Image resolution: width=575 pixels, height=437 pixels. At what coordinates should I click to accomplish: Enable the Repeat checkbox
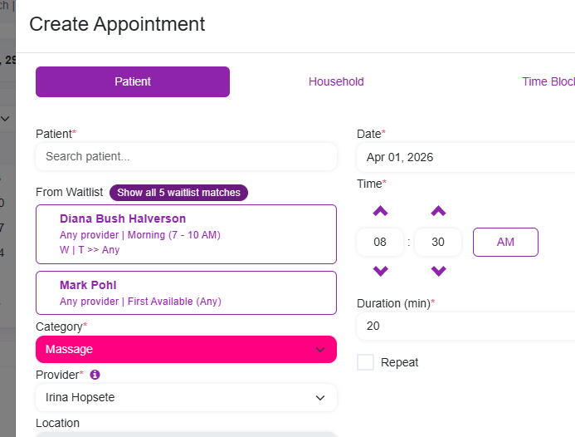(365, 362)
